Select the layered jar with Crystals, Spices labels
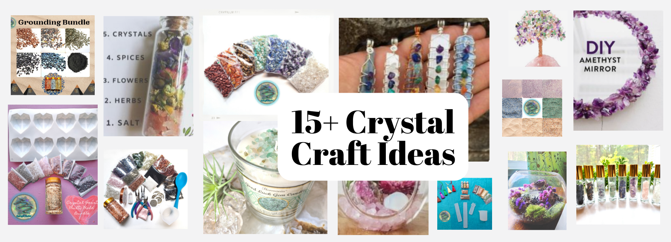The image size is (671, 242). pyautogui.click(x=148, y=76)
